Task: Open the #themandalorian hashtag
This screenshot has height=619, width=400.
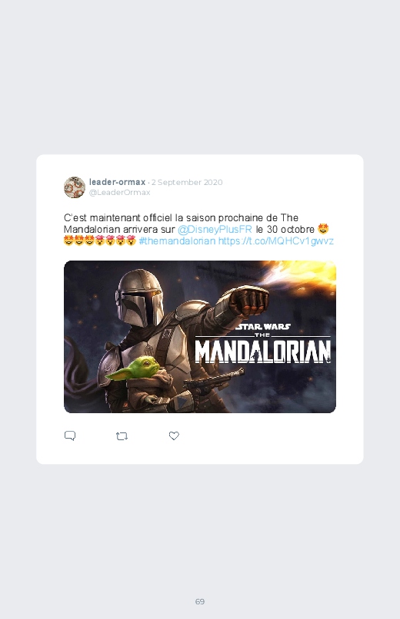Action: (x=178, y=241)
